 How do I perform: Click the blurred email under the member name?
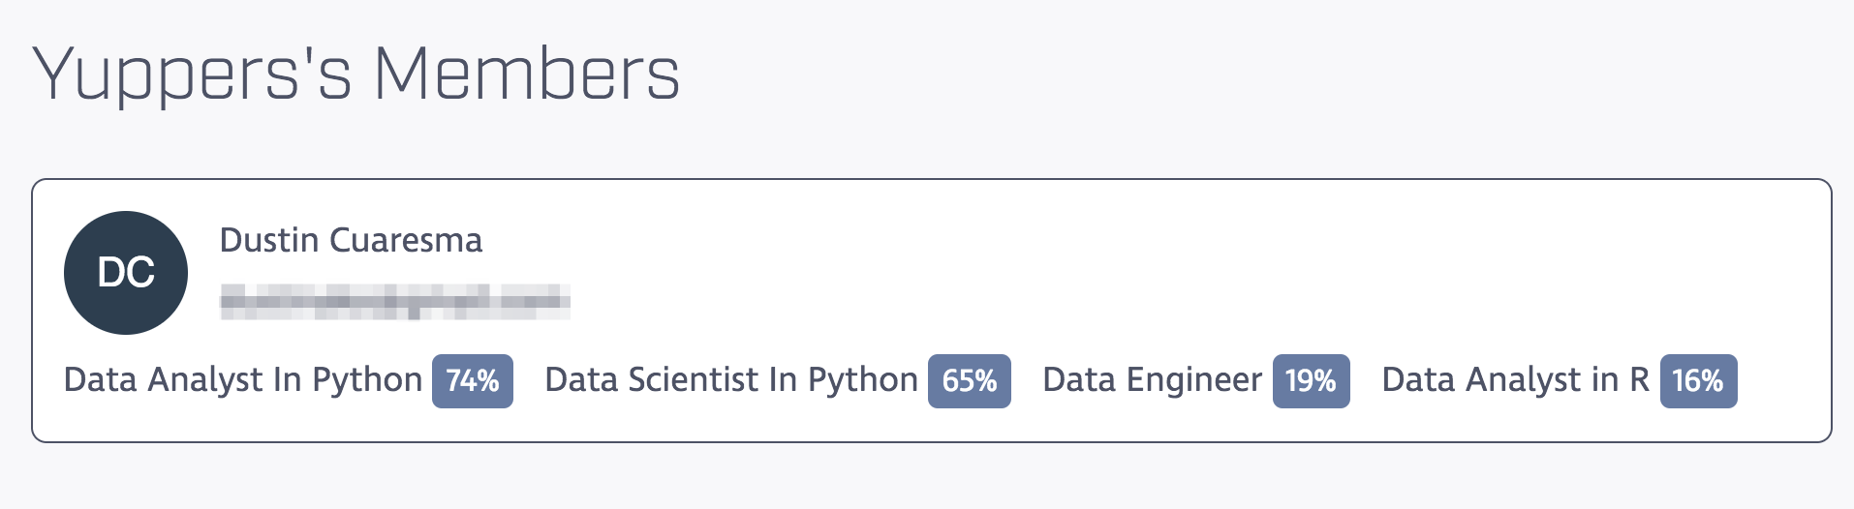tap(394, 301)
